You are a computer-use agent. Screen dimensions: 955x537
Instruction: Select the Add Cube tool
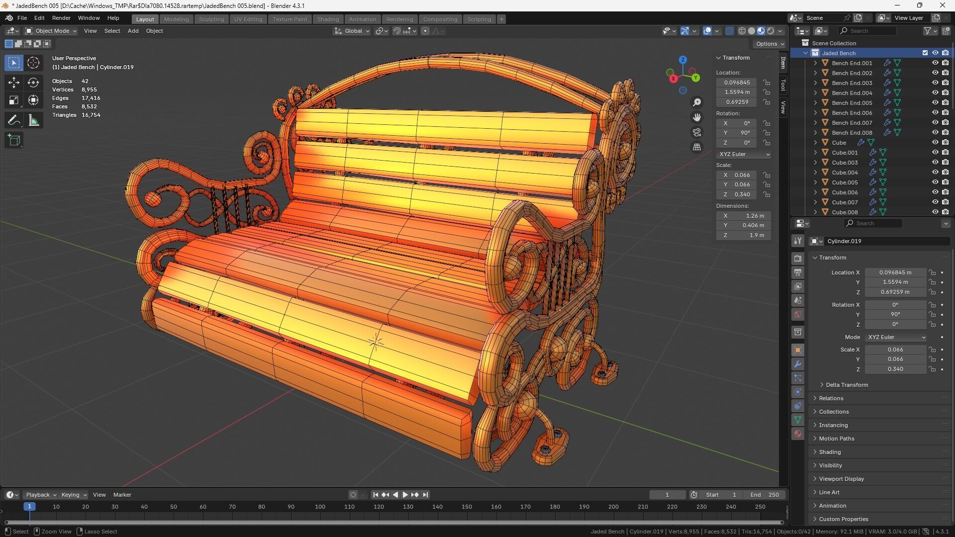(14, 140)
